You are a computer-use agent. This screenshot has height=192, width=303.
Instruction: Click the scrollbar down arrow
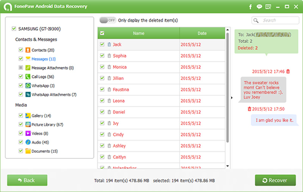click(x=228, y=166)
